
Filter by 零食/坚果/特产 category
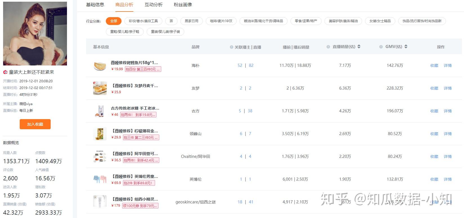(x=306, y=21)
